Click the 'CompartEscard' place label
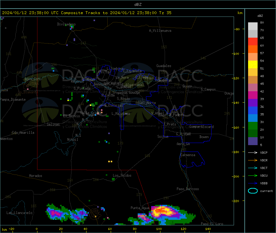This screenshot has width=276, height=233. 201,126
